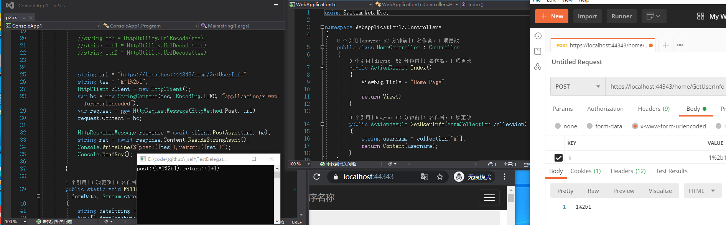Click the key cell 'k' in Postman

(x=634, y=157)
